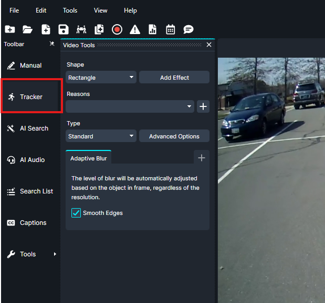325x303 pixels.
Task: Pin the Toolbar panel with pin icon
Action: (x=52, y=44)
